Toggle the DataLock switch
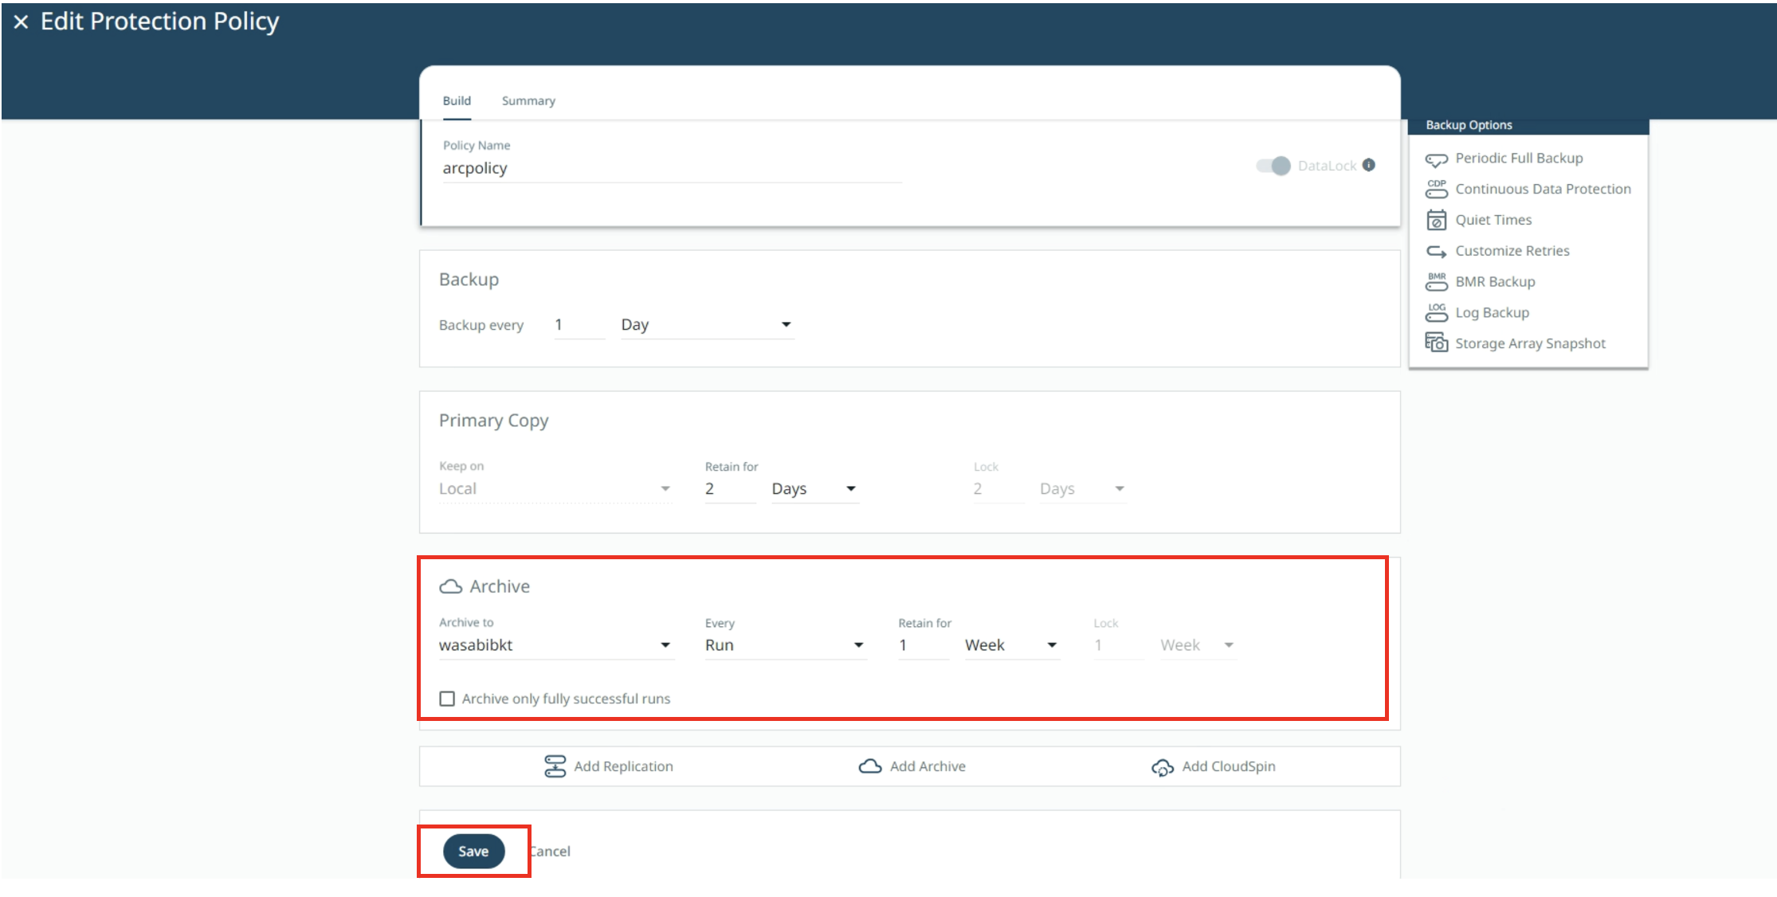 pyautogui.click(x=1273, y=166)
